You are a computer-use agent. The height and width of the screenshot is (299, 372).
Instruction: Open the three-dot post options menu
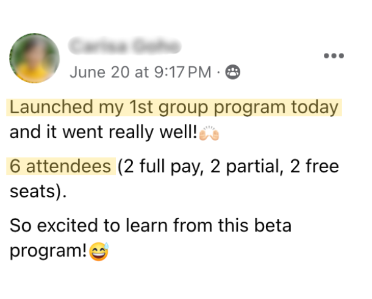pyautogui.click(x=334, y=55)
